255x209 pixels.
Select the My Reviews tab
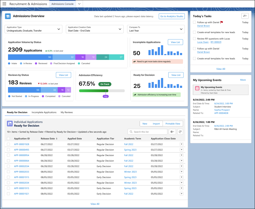67,112
